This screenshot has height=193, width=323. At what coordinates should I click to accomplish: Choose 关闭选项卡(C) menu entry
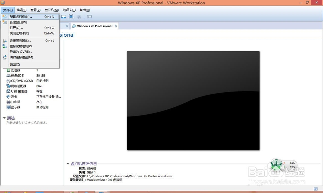click(x=30, y=33)
